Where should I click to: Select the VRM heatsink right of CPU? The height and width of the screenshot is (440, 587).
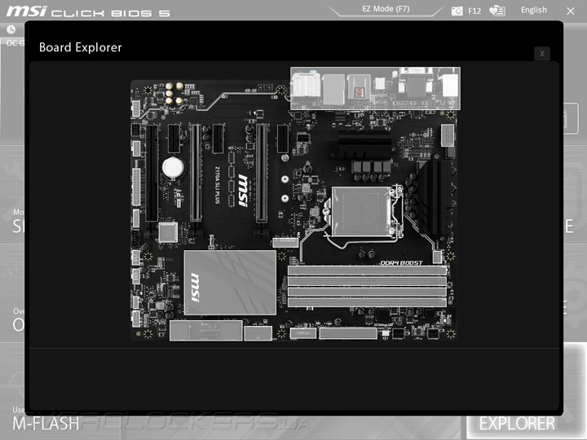tap(435, 197)
